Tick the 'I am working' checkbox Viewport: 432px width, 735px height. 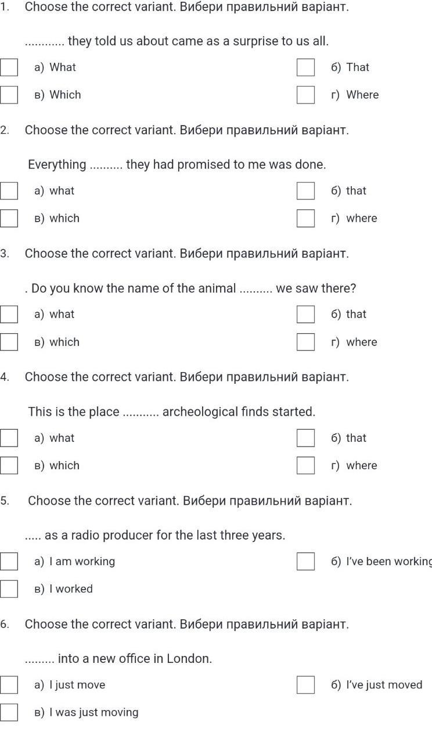click(x=9, y=562)
